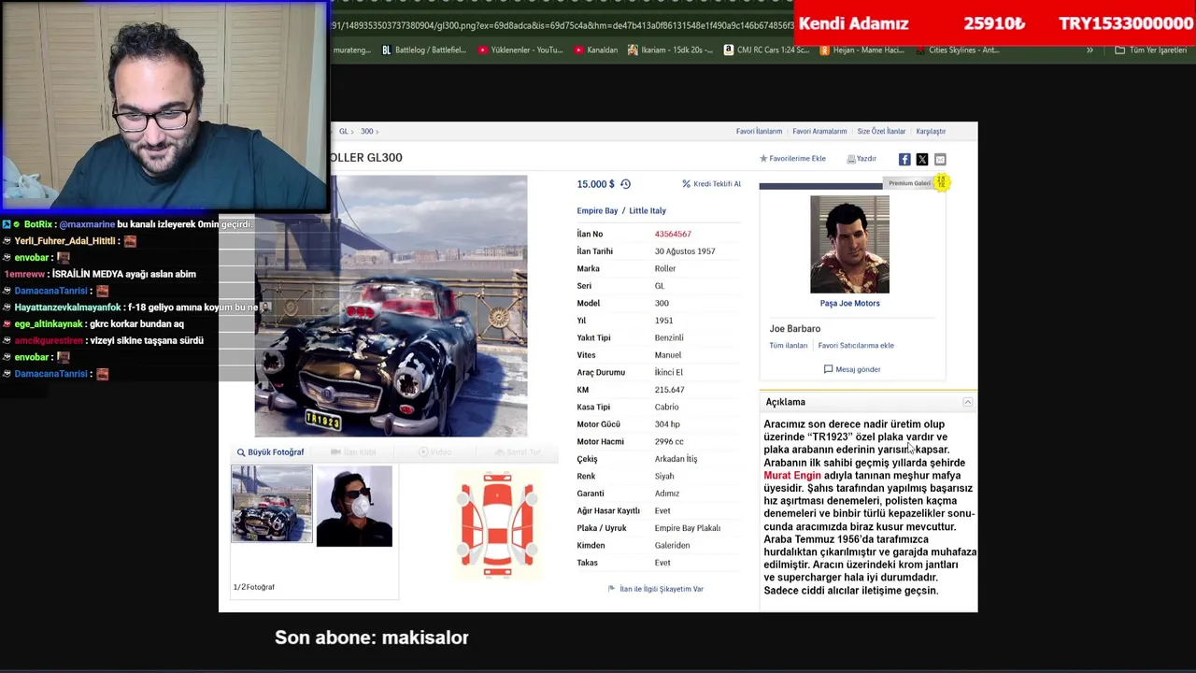The width and height of the screenshot is (1196, 673).
Task: Click the Cabrio Kasa Tipi value
Action: coord(666,408)
